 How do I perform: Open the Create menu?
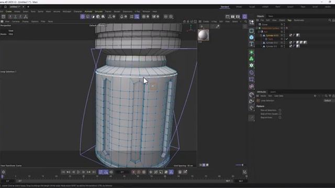click(8, 11)
